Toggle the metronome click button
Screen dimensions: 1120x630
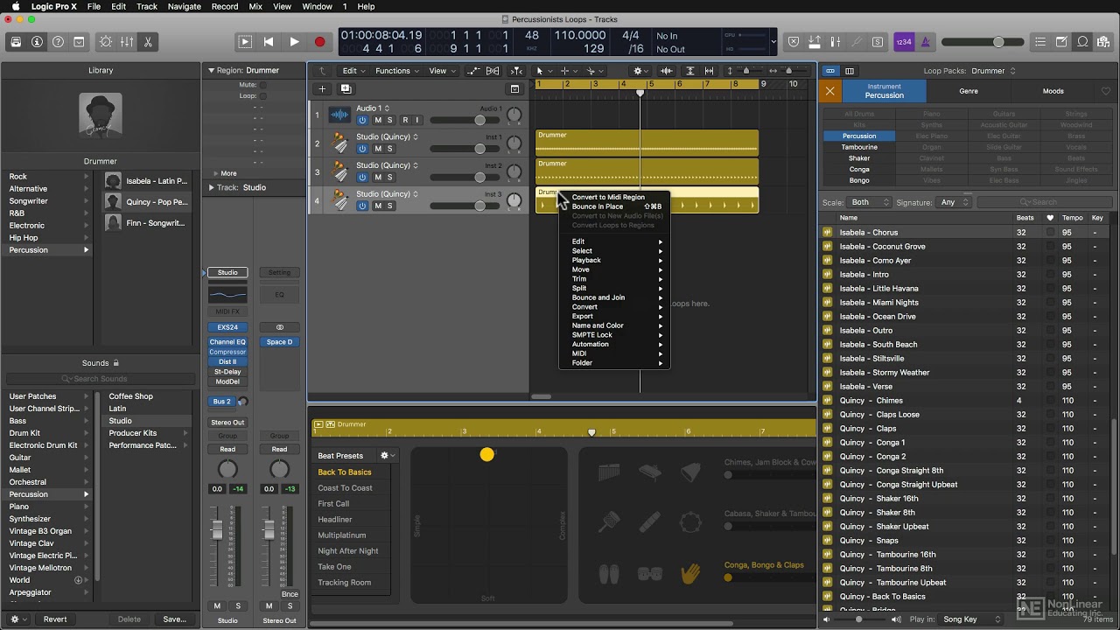pos(926,41)
